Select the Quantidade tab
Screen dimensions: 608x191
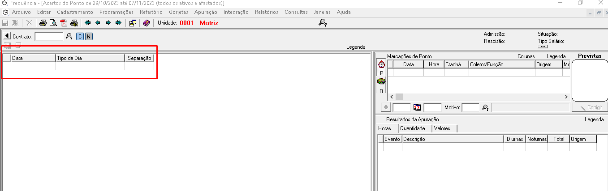[x=413, y=128]
